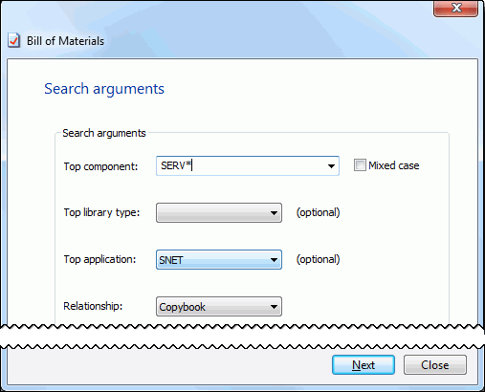Open the Top component dropdown arrow
The width and height of the screenshot is (485, 392).
tap(331, 166)
